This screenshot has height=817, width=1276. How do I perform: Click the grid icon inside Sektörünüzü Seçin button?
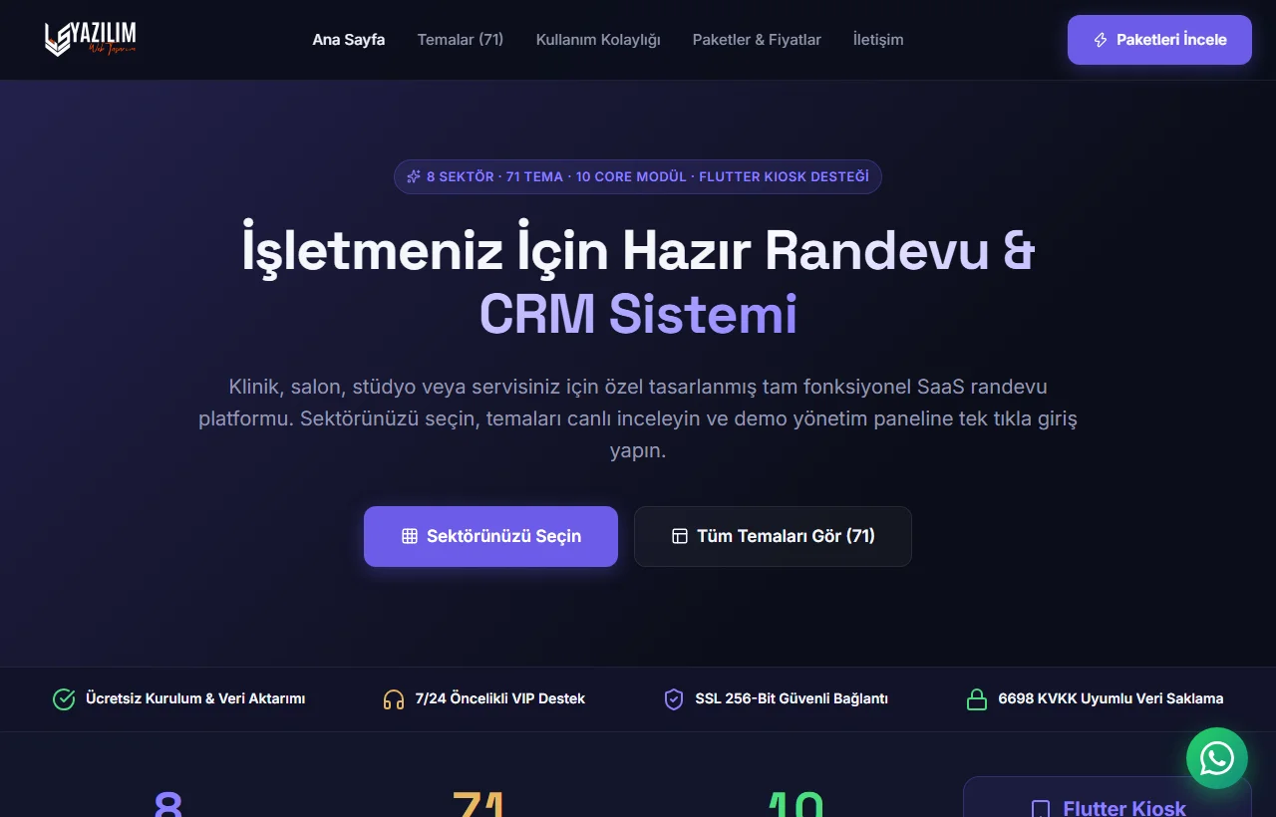click(x=410, y=536)
